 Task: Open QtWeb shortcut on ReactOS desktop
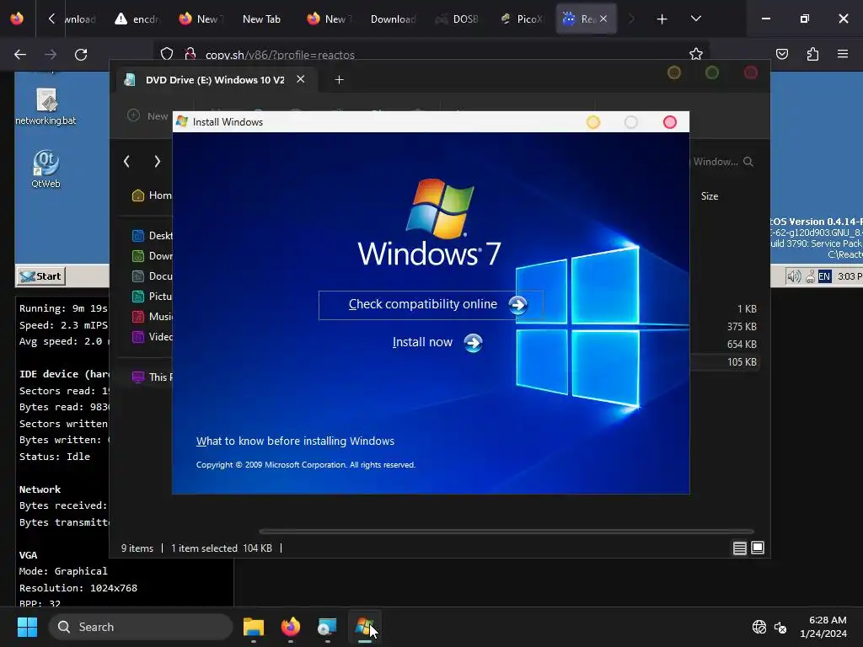[x=46, y=168]
